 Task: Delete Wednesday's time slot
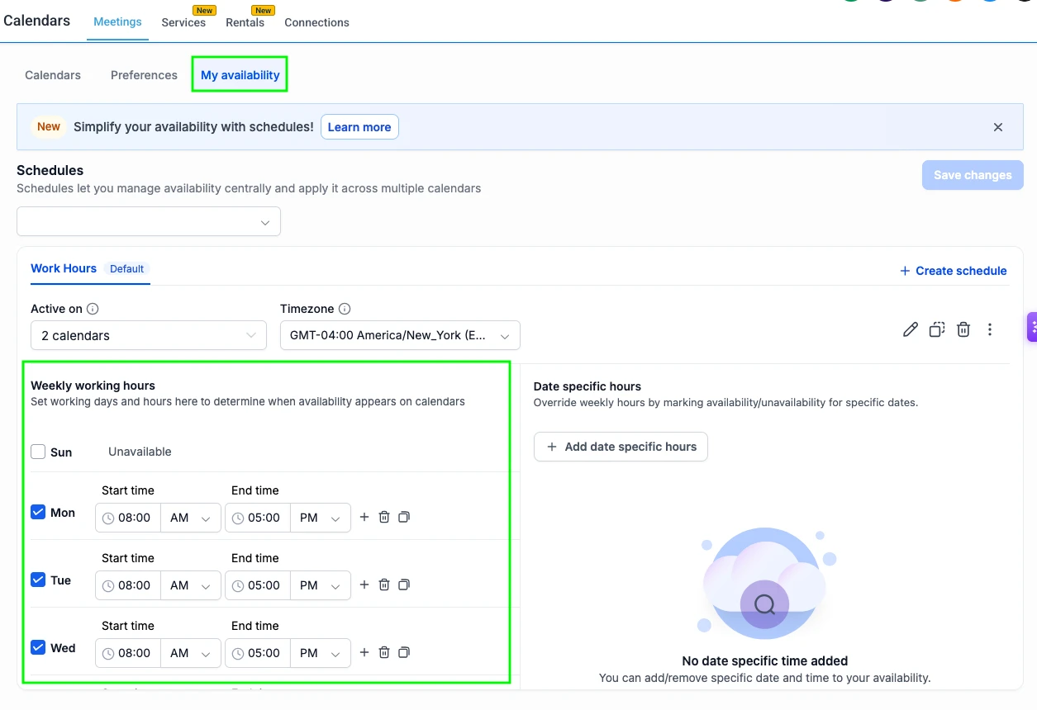384,652
